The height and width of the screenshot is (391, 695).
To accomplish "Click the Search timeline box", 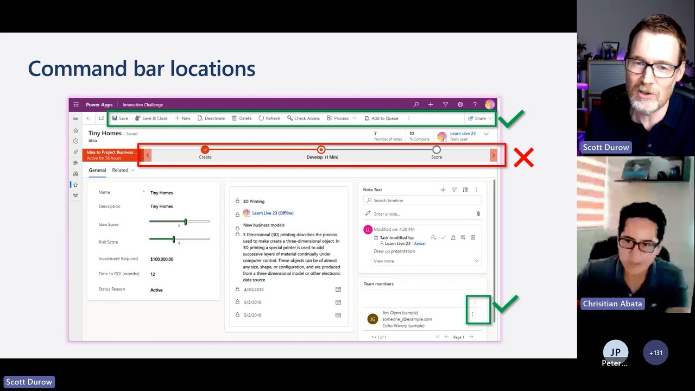I will (422, 200).
